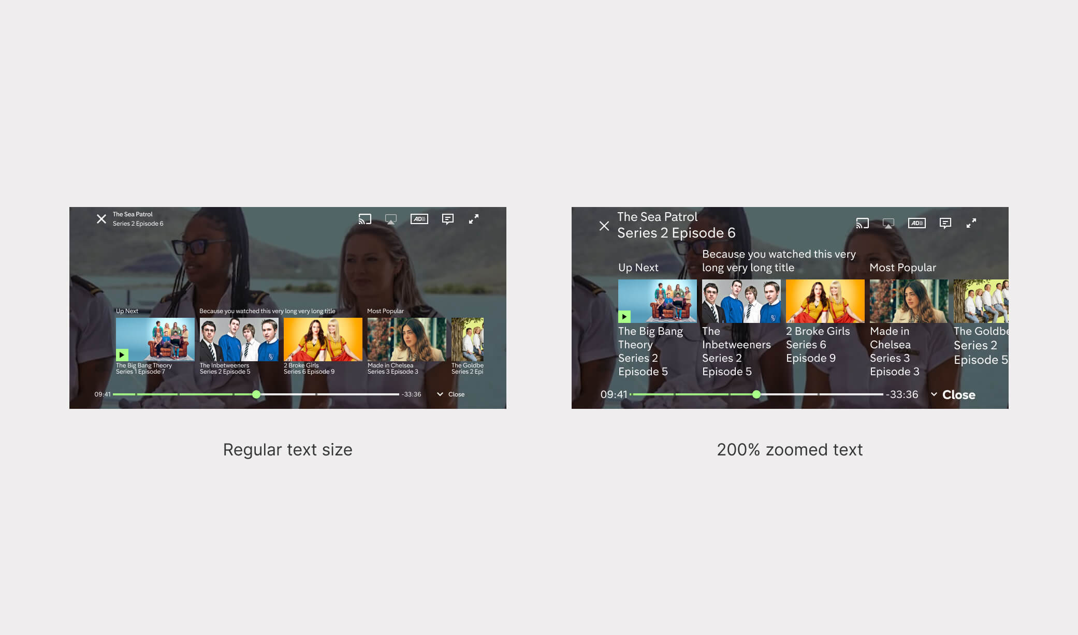Open large Made in Chelsea thumbnail

(909, 301)
